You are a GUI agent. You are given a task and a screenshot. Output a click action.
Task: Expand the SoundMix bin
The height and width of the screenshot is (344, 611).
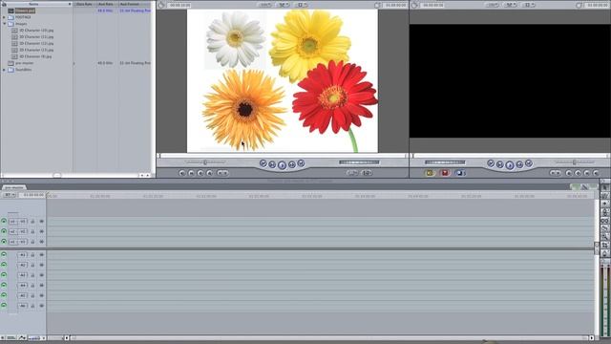click(x=4, y=70)
